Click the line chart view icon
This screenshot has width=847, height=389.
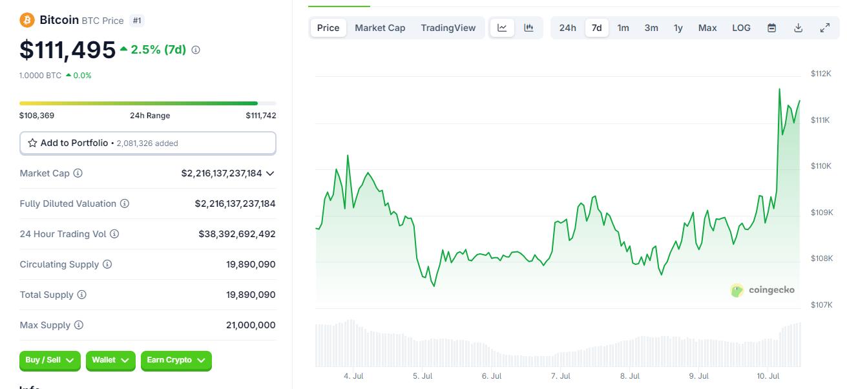pos(502,28)
